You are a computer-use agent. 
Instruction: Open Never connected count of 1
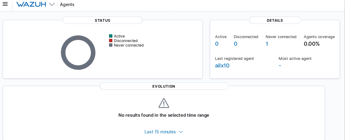(267, 44)
